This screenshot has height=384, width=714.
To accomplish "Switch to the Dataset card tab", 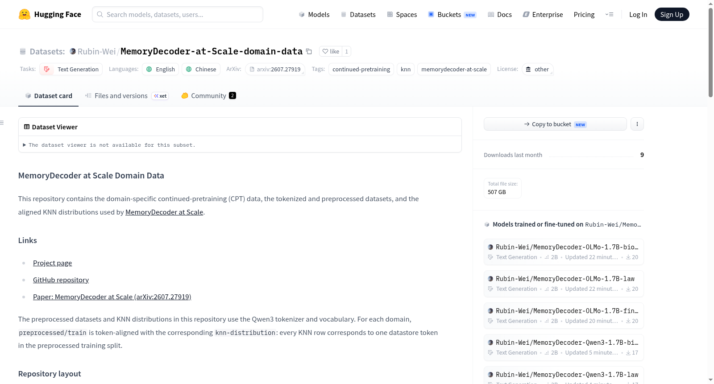I will click(x=48, y=96).
